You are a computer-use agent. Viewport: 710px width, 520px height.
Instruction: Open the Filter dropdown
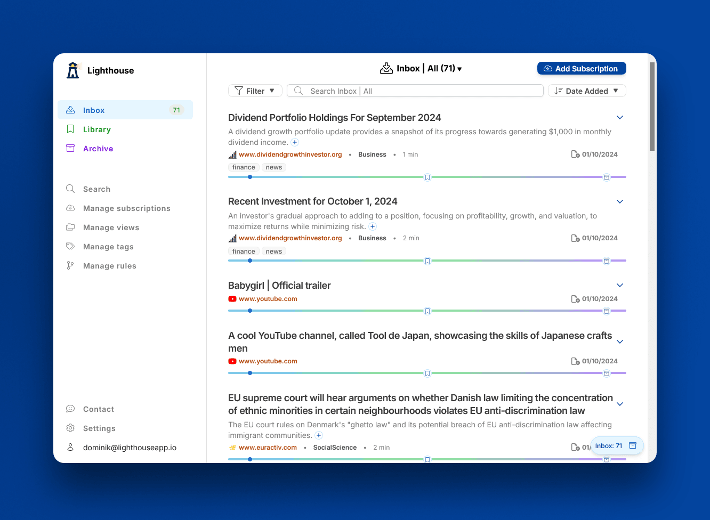click(x=255, y=91)
